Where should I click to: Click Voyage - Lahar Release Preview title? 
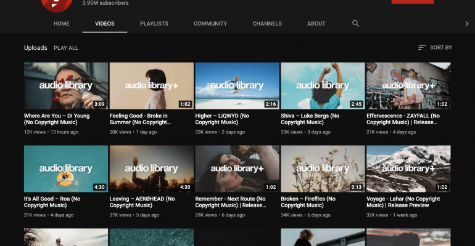click(403, 202)
